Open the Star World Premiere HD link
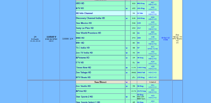 89,33
